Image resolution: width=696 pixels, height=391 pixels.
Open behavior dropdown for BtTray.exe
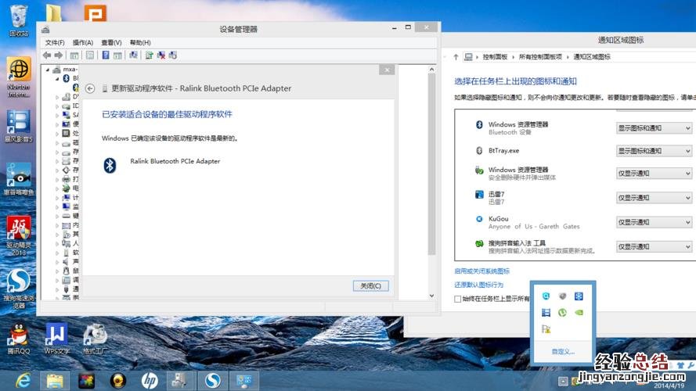point(654,151)
